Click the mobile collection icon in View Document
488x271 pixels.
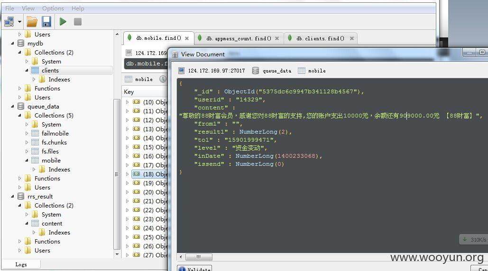click(302, 71)
